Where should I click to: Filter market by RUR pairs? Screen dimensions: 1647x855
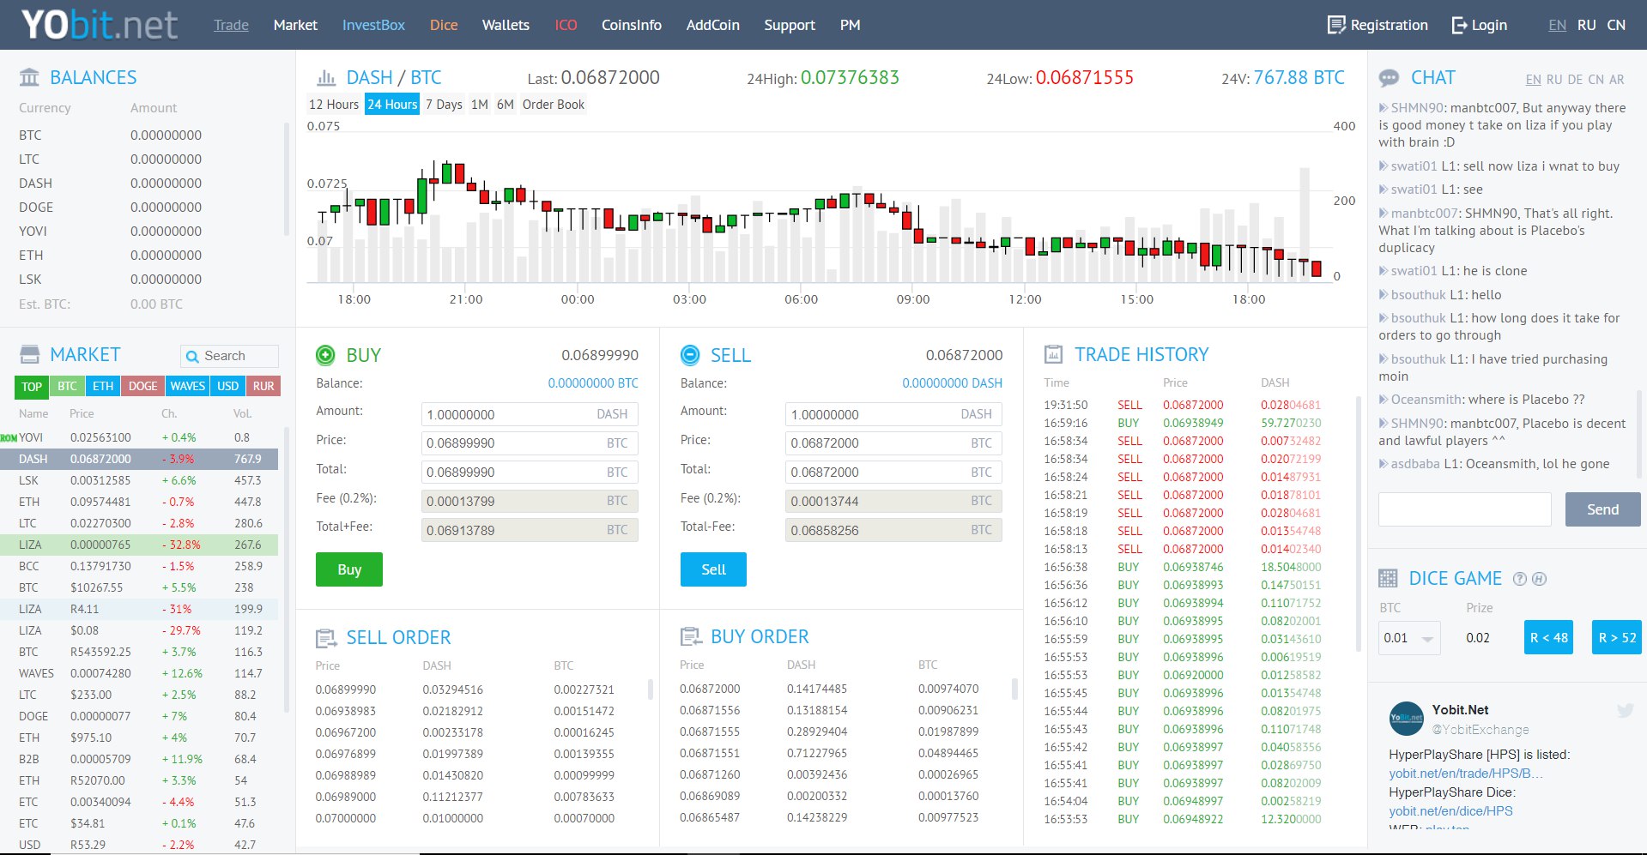pyautogui.click(x=263, y=387)
